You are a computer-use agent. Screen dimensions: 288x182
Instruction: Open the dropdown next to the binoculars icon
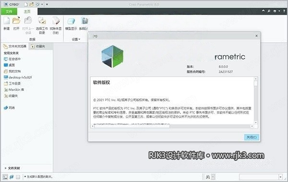(x=213, y=177)
